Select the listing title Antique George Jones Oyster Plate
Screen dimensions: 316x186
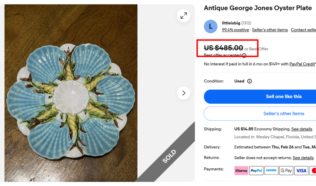258,8
